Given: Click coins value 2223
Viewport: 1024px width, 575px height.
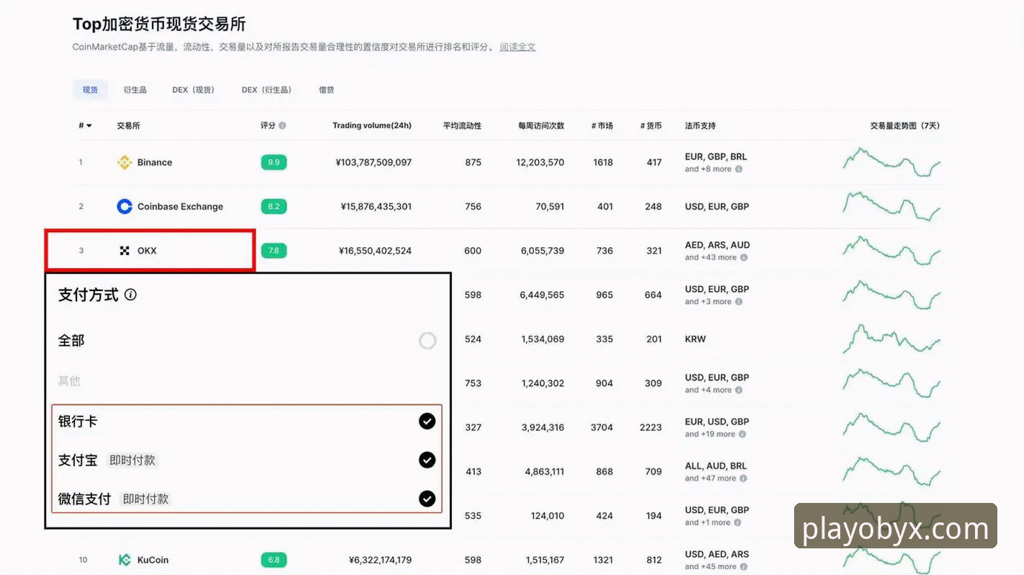Looking at the screenshot, I should [x=651, y=427].
